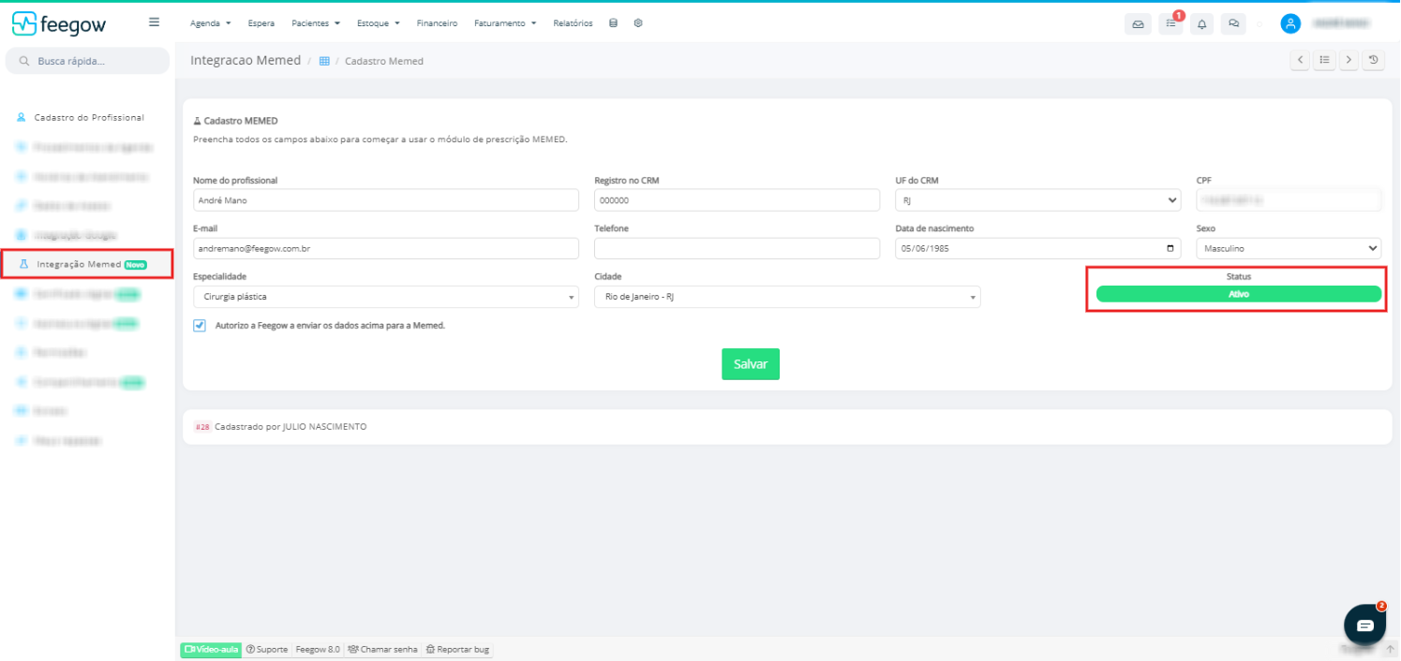Open the UF do CRM dropdown
Image resolution: width=1401 pixels, height=661 pixels.
click(1038, 200)
